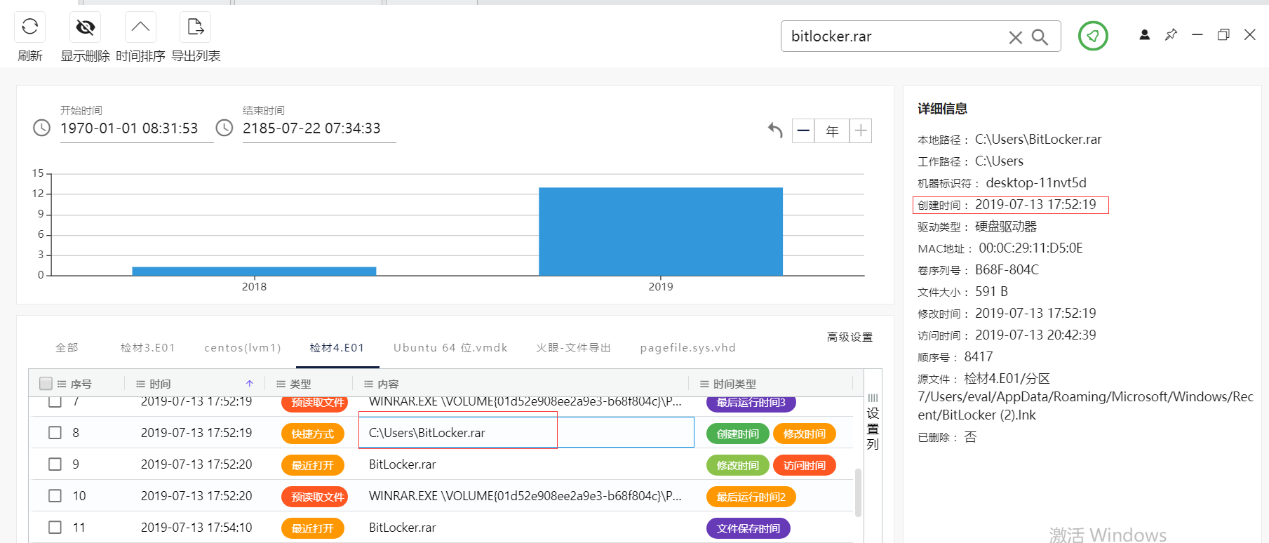The width and height of the screenshot is (1269, 543).
Task: Click the MAC地址 value 00:0C:29:11:D5:0E
Action: pos(1031,248)
